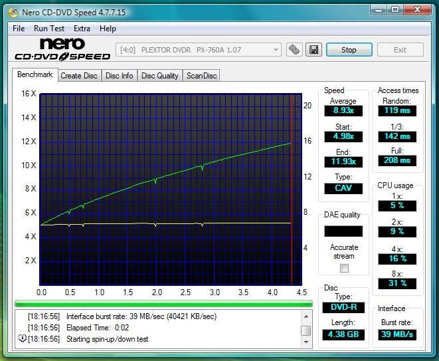Click the empty DAE quality value box
439x361 pixels.
(343, 231)
